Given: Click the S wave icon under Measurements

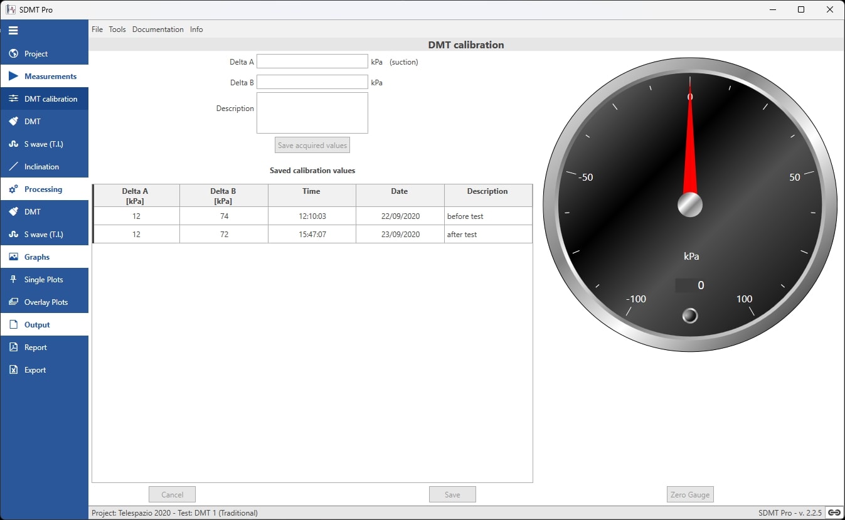Looking at the screenshot, I should (13, 144).
